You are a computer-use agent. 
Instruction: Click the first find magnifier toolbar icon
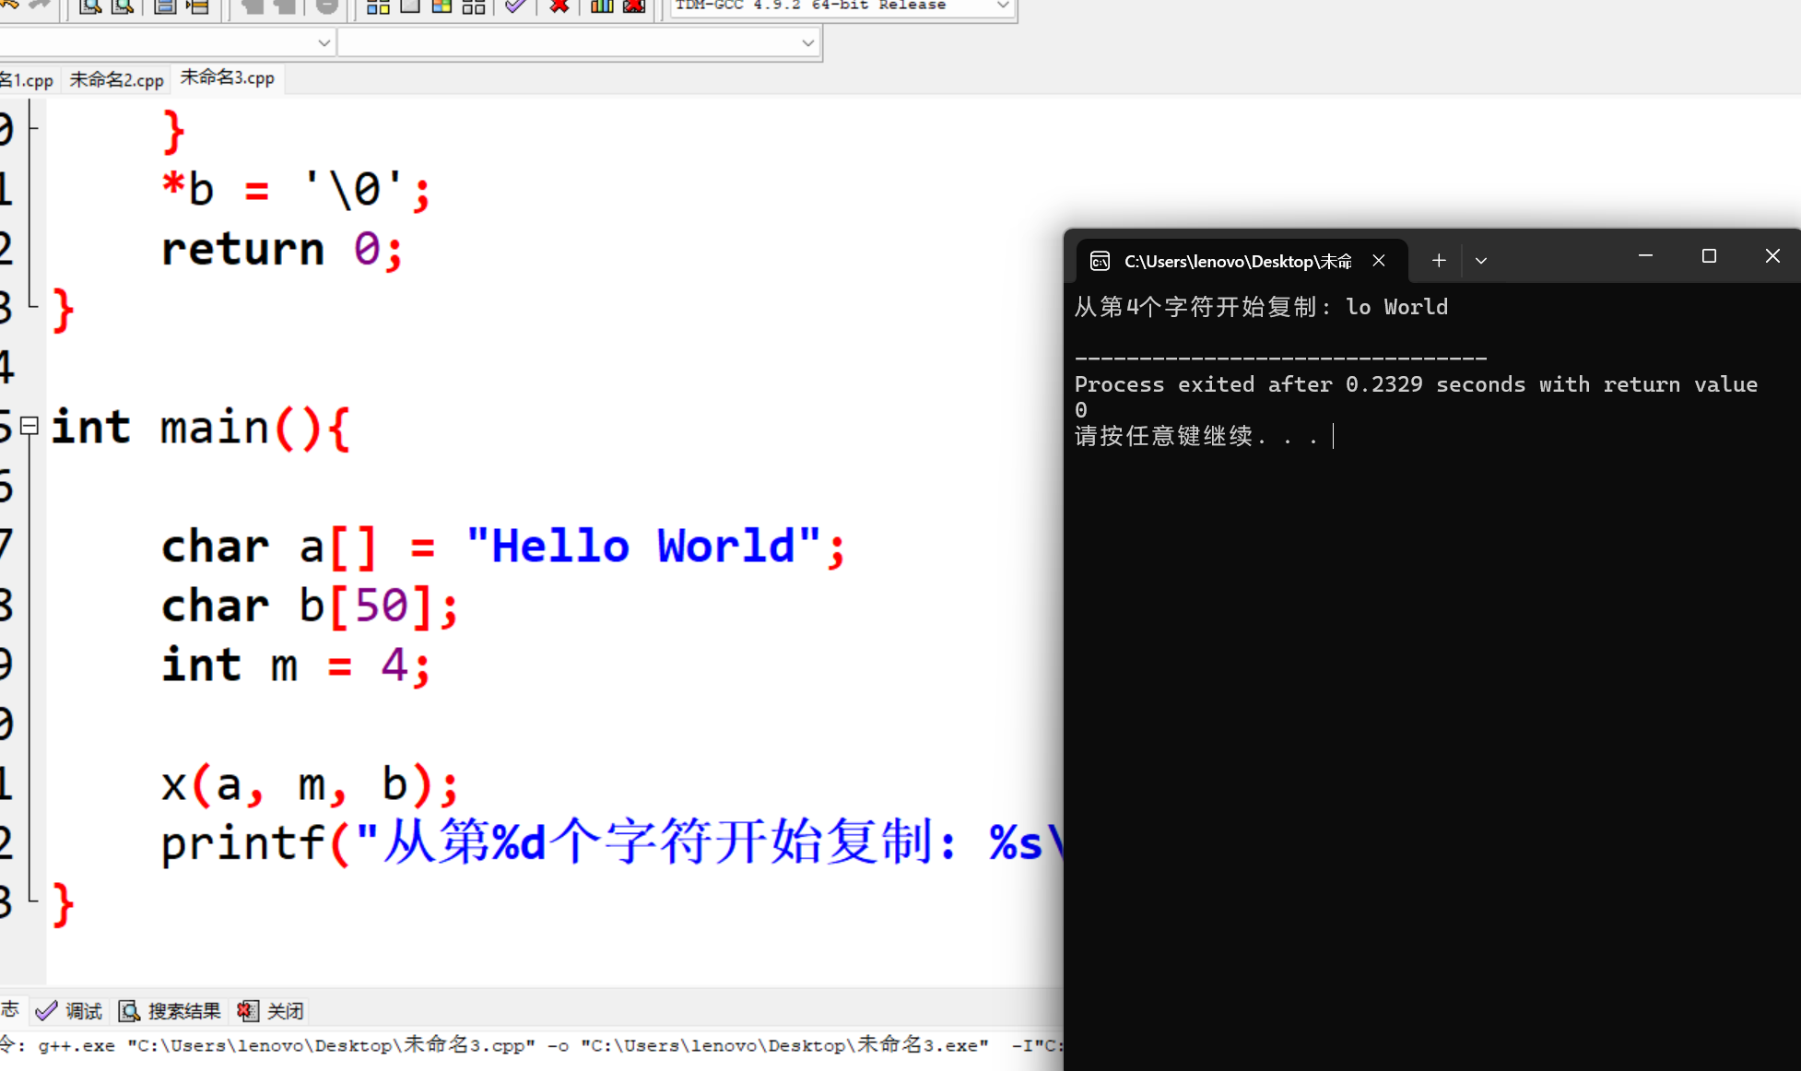90,6
